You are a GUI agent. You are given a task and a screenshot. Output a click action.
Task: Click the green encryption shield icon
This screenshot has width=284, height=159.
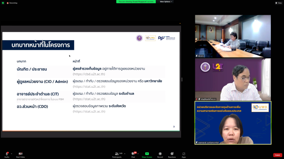(3, 2)
